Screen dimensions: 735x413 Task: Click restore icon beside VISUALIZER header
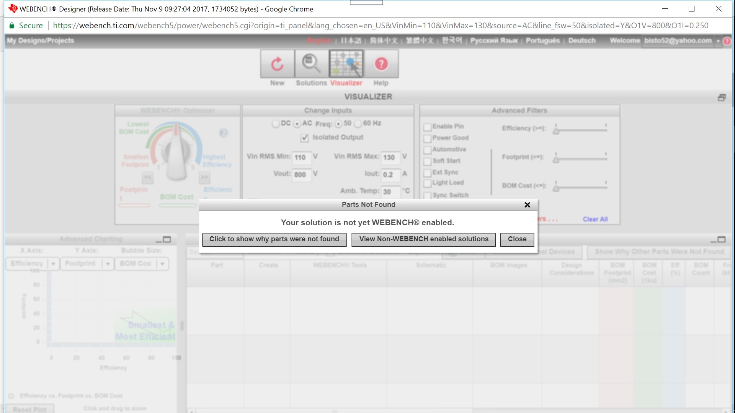point(722,98)
